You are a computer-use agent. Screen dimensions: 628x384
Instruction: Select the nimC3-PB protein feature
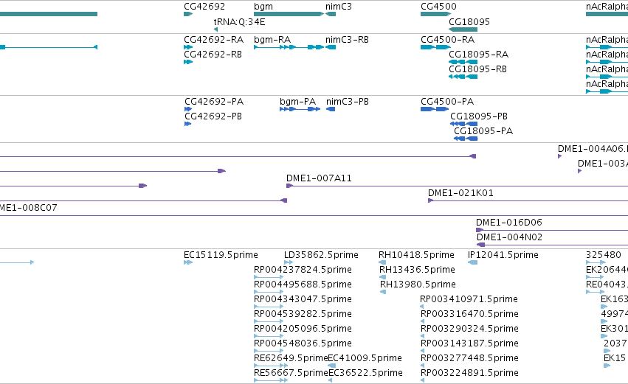coord(331,109)
